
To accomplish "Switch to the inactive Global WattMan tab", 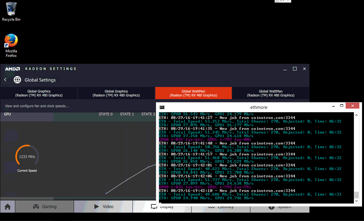I will pos(271,93).
